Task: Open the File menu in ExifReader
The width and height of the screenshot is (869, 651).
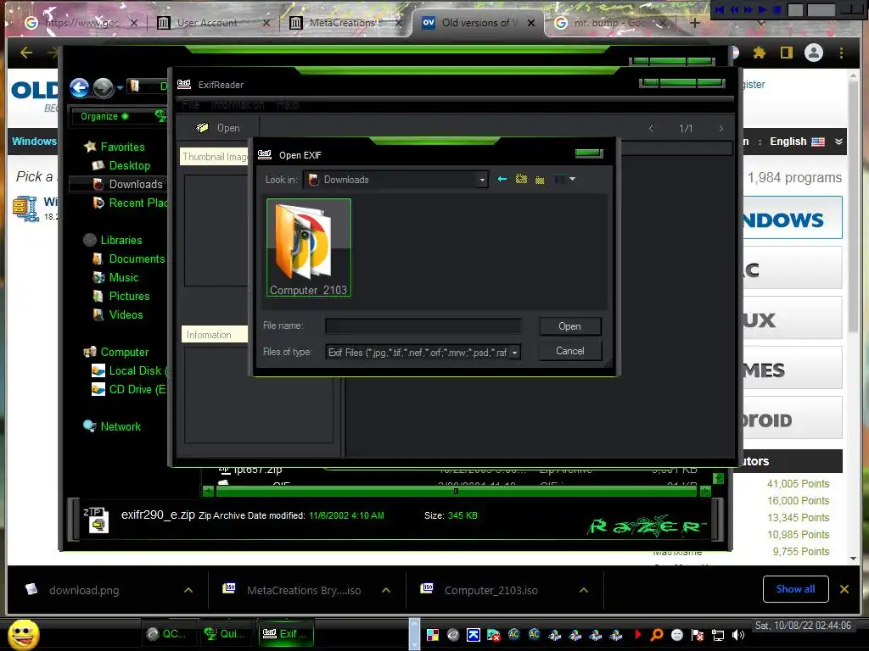Action: (190, 104)
